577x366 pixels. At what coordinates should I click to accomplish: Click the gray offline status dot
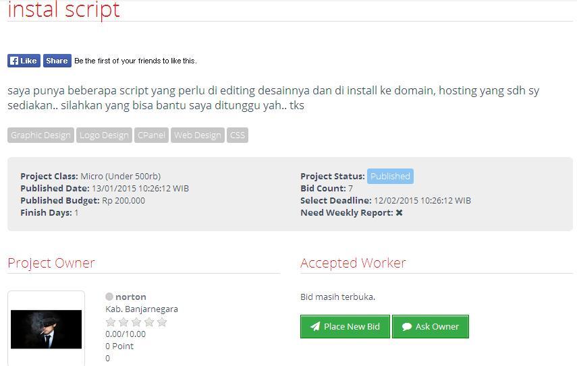[109, 297]
